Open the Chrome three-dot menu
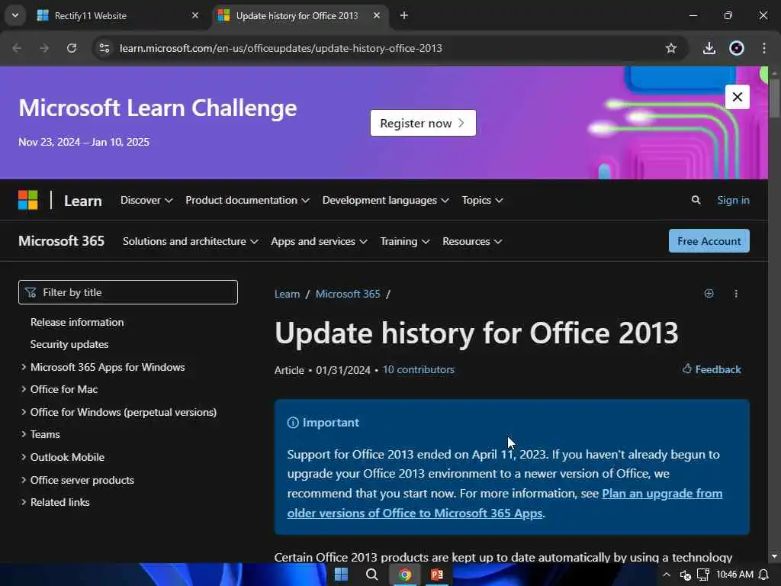781x586 pixels. click(764, 48)
